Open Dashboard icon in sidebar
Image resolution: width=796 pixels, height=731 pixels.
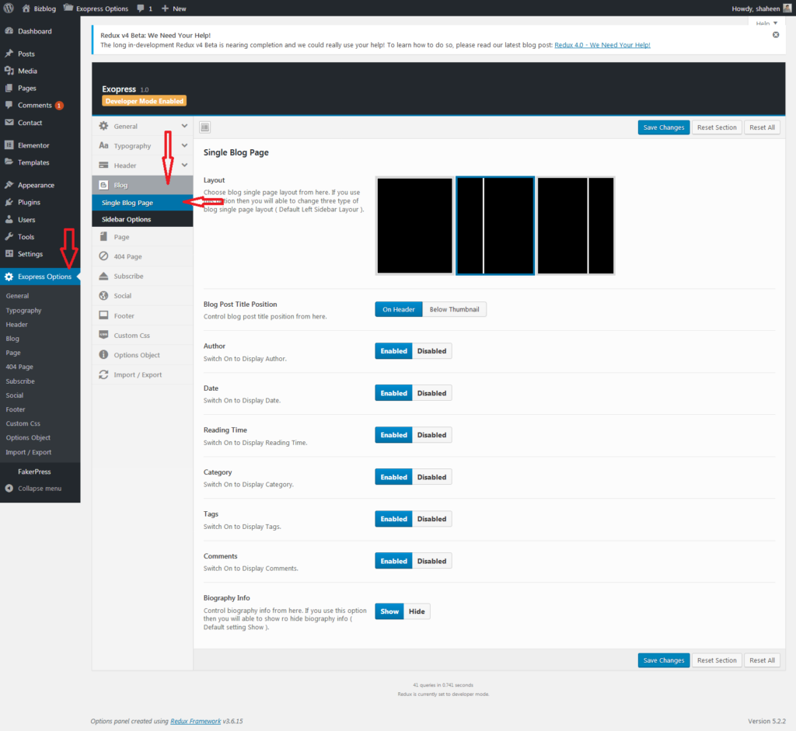point(9,31)
